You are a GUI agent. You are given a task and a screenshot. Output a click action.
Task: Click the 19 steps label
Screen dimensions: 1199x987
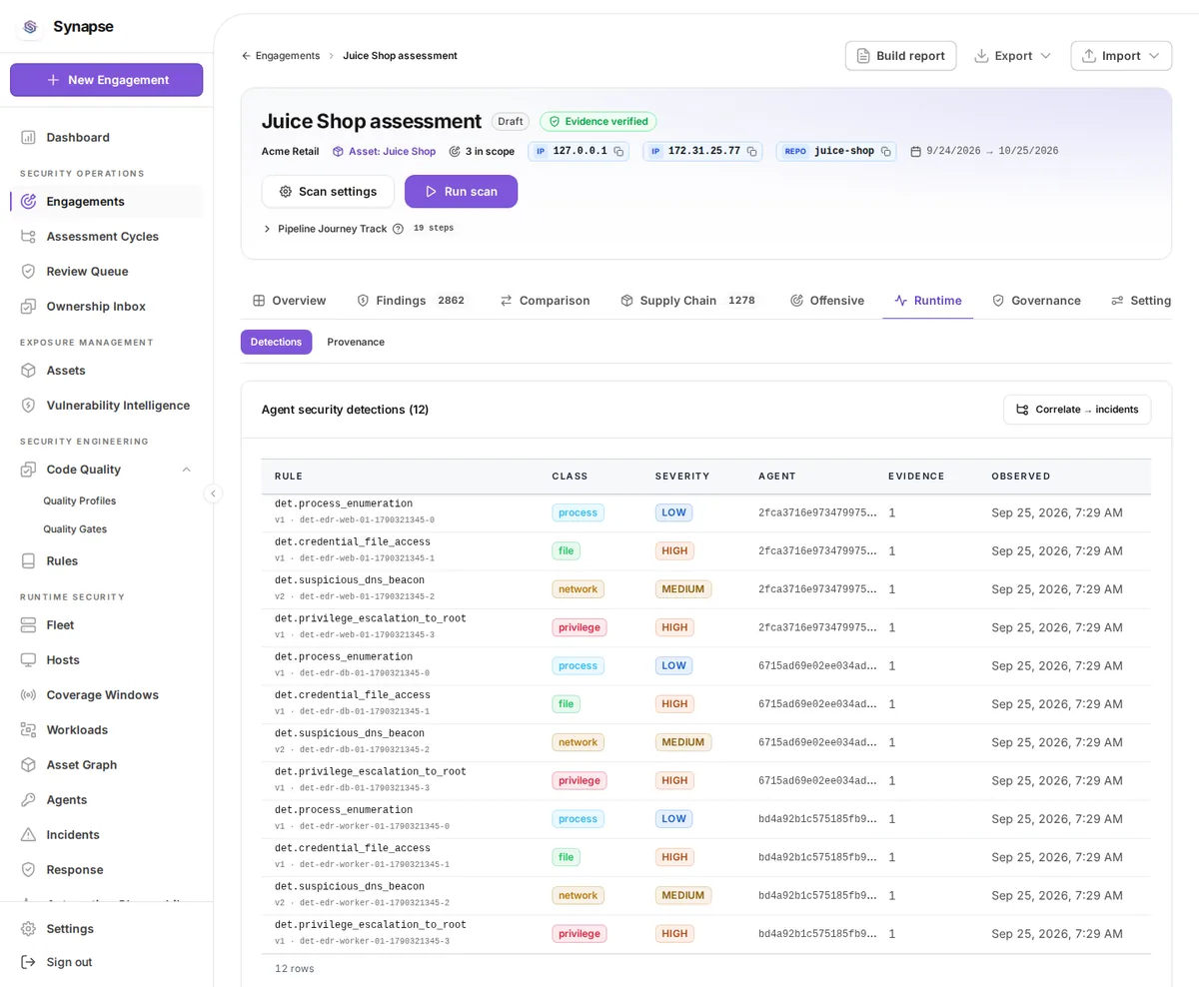click(x=434, y=229)
